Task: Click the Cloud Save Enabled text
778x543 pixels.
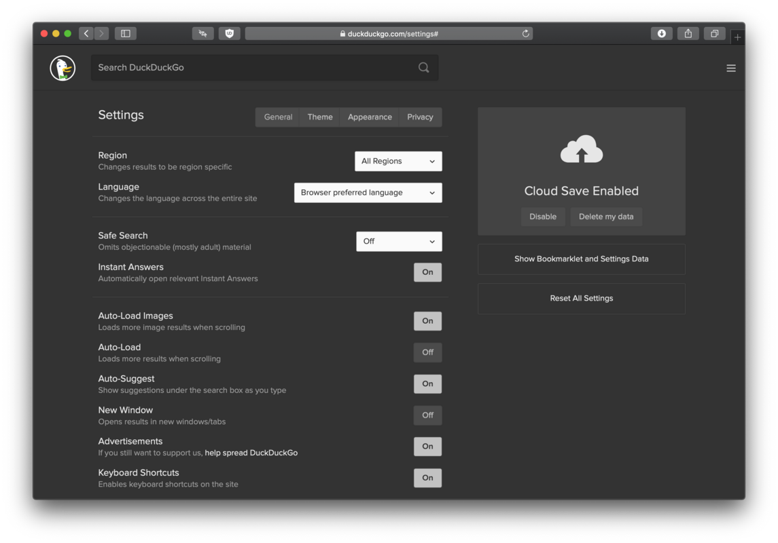Action: pos(582,191)
